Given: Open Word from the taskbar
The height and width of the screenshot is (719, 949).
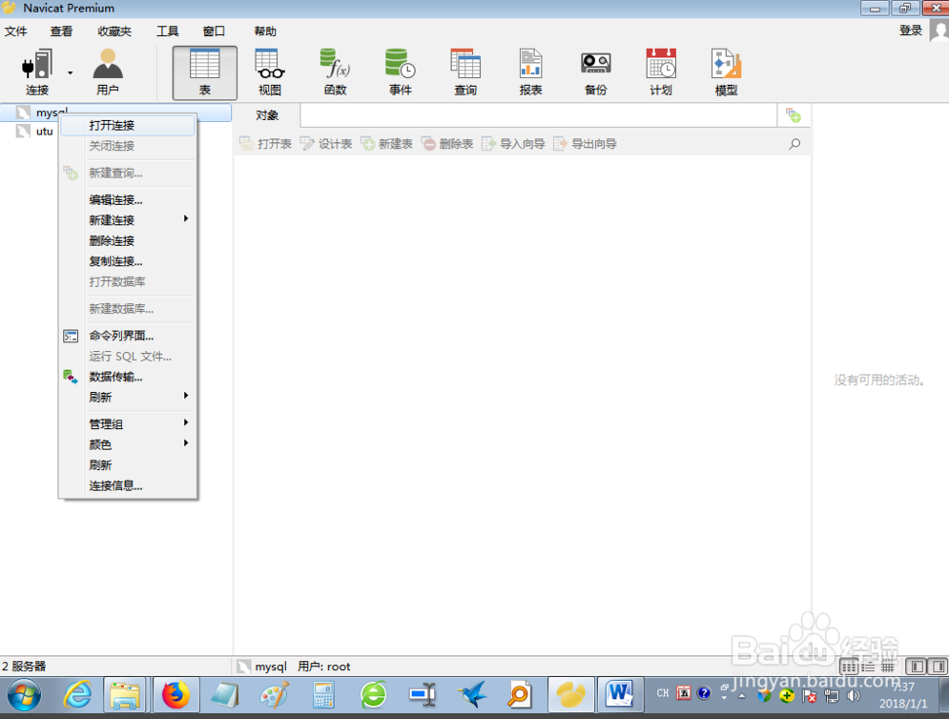Looking at the screenshot, I should [619, 693].
